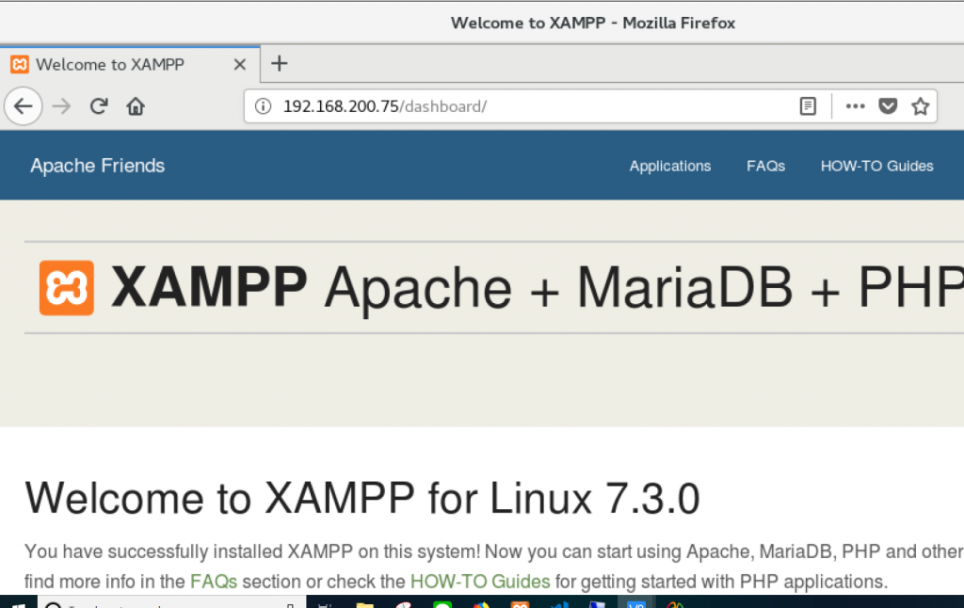Click the Apache Friends brand link
Viewport: 964px width, 608px height.
tap(98, 166)
